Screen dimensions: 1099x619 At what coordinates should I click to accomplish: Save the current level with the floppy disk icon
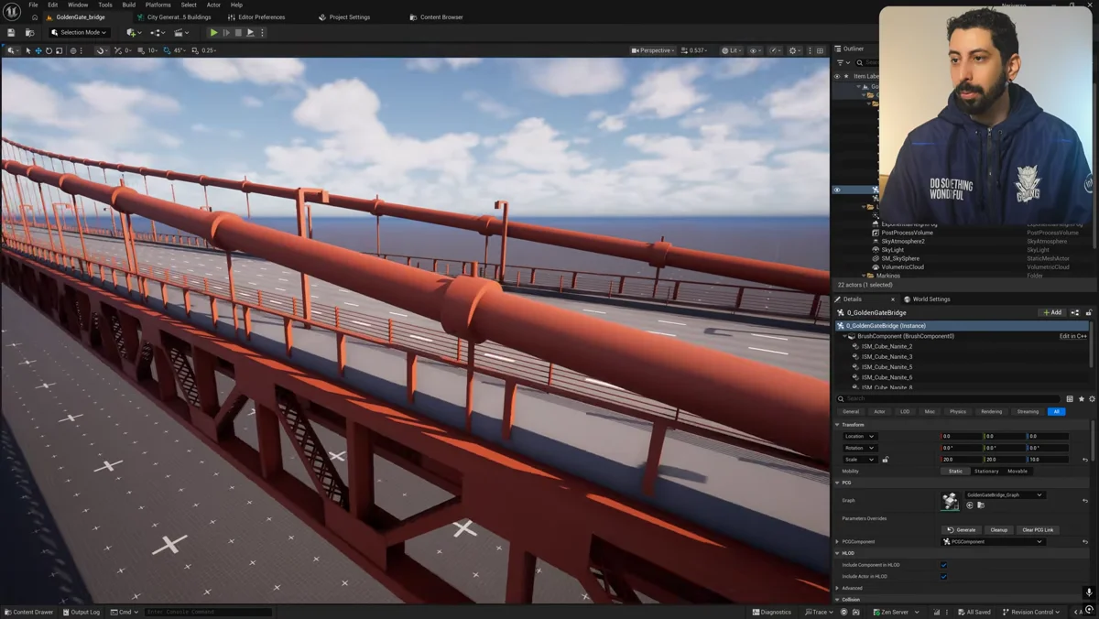coord(11,32)
